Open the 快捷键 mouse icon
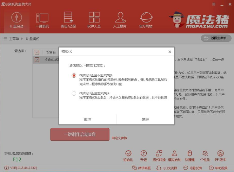Viewport: 234px width, 172px height. (x=190, y=153)
